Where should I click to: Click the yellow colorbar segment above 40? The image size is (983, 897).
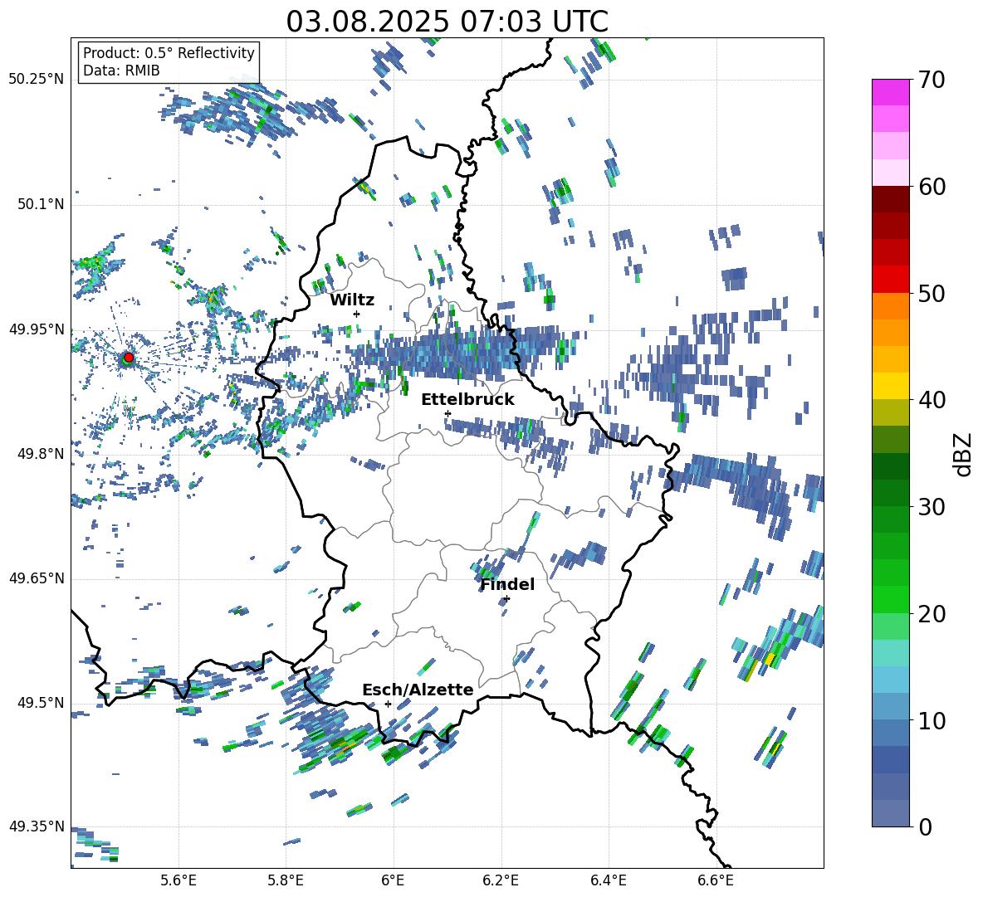tap(890, 386)
